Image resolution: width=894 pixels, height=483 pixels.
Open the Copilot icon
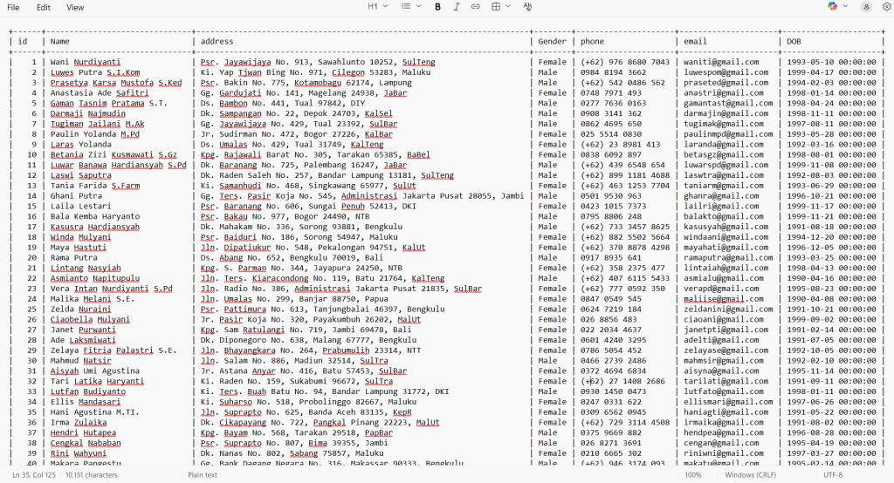[832, 7]
